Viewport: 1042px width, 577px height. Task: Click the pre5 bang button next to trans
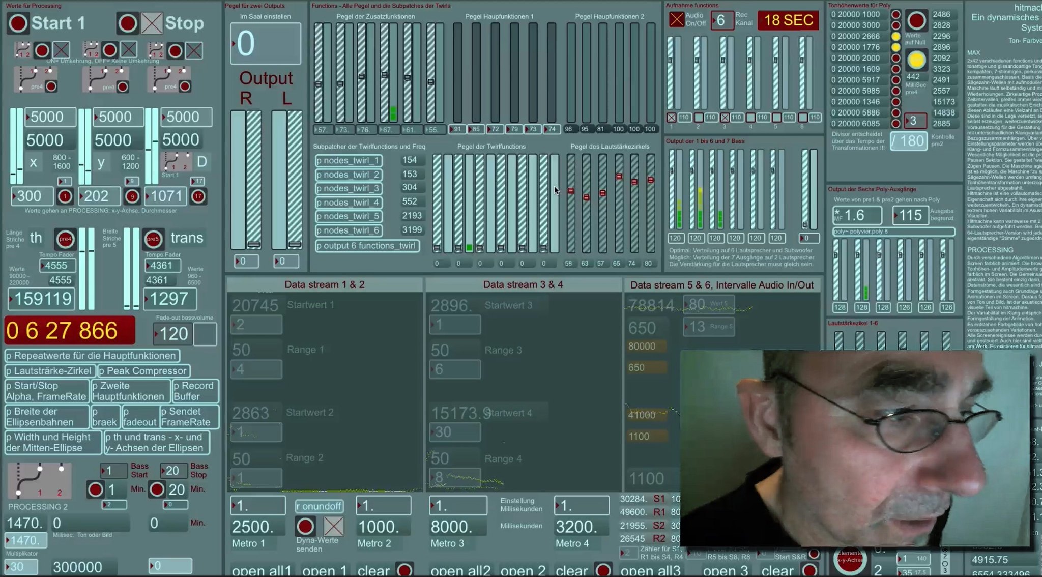[x=153, y=239]
